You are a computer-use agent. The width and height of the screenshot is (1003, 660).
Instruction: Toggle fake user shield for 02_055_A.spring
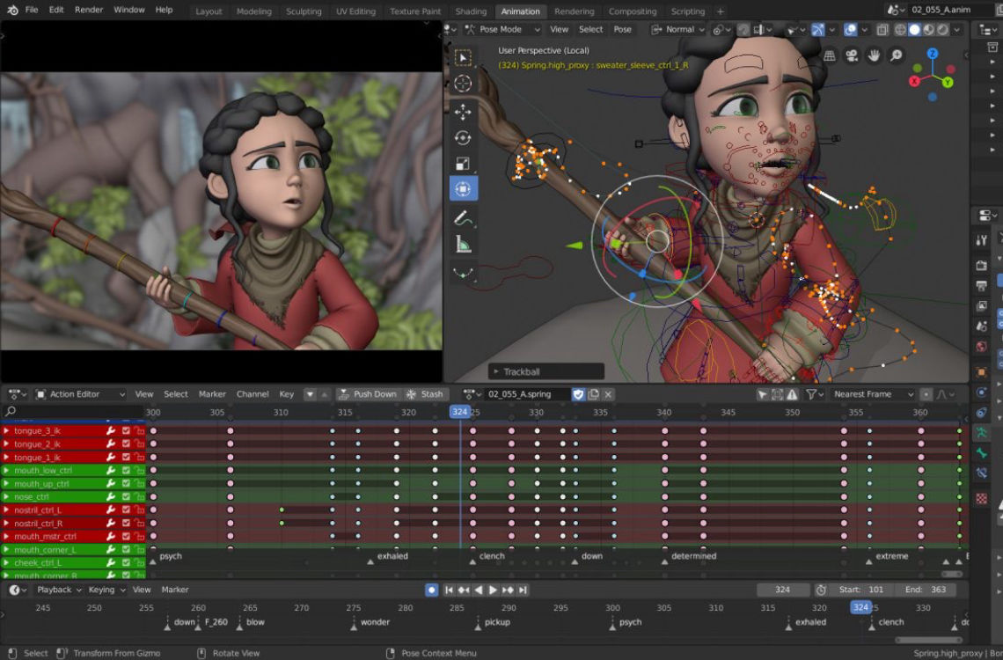point(578,394)
